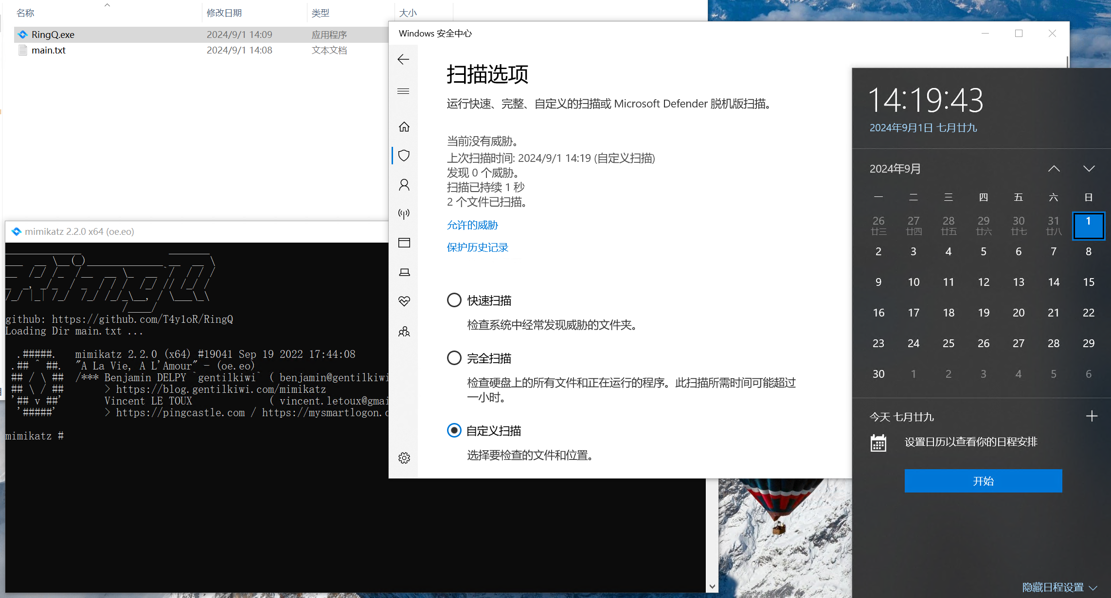Go to previous month in calendar
Image resolution: width=1111 pixels, height=598 pixels.
coord(1054,169)
